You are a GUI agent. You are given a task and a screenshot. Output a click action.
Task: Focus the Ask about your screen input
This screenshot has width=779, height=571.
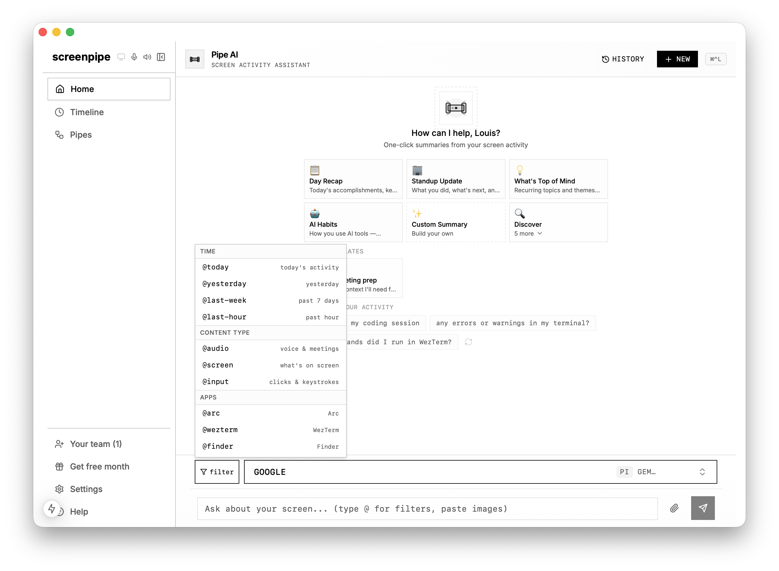(x=427, y=509)
